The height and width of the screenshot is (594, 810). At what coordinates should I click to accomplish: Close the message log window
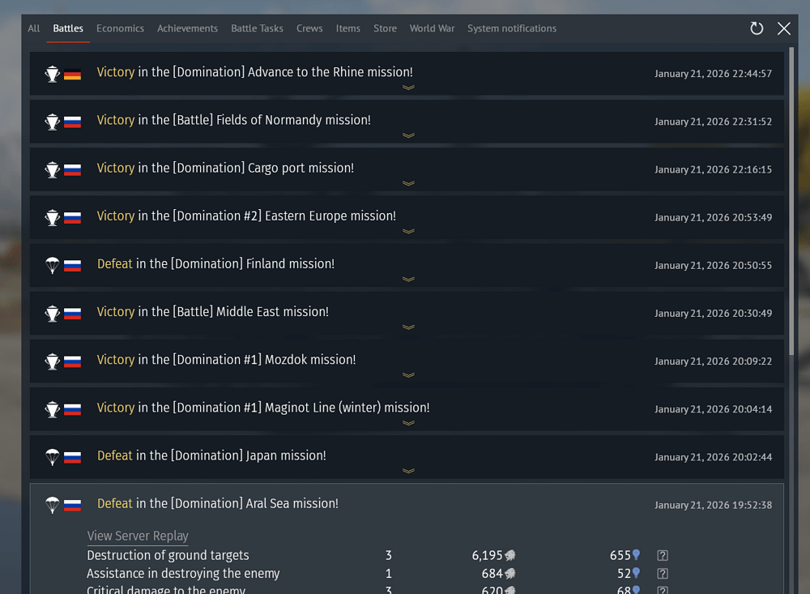click(784, 28)
